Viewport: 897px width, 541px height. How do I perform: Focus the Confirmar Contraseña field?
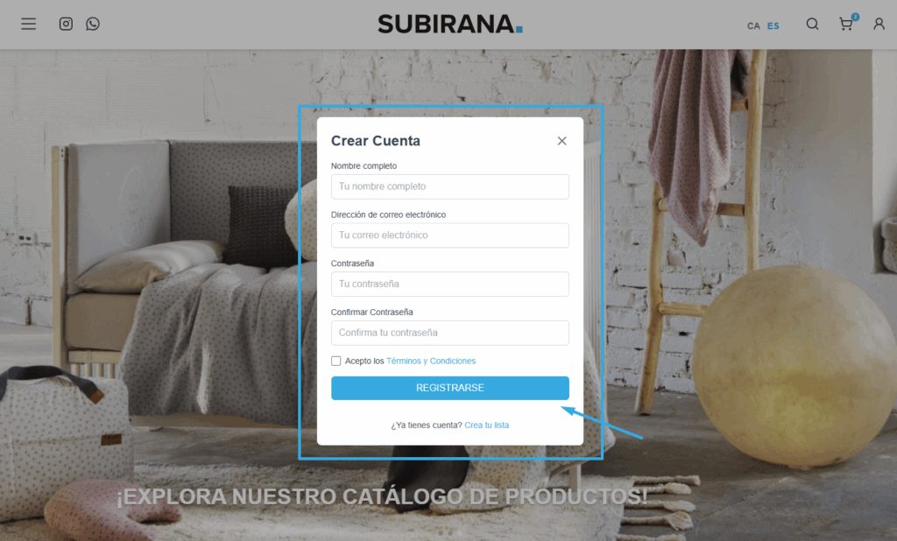450,333
